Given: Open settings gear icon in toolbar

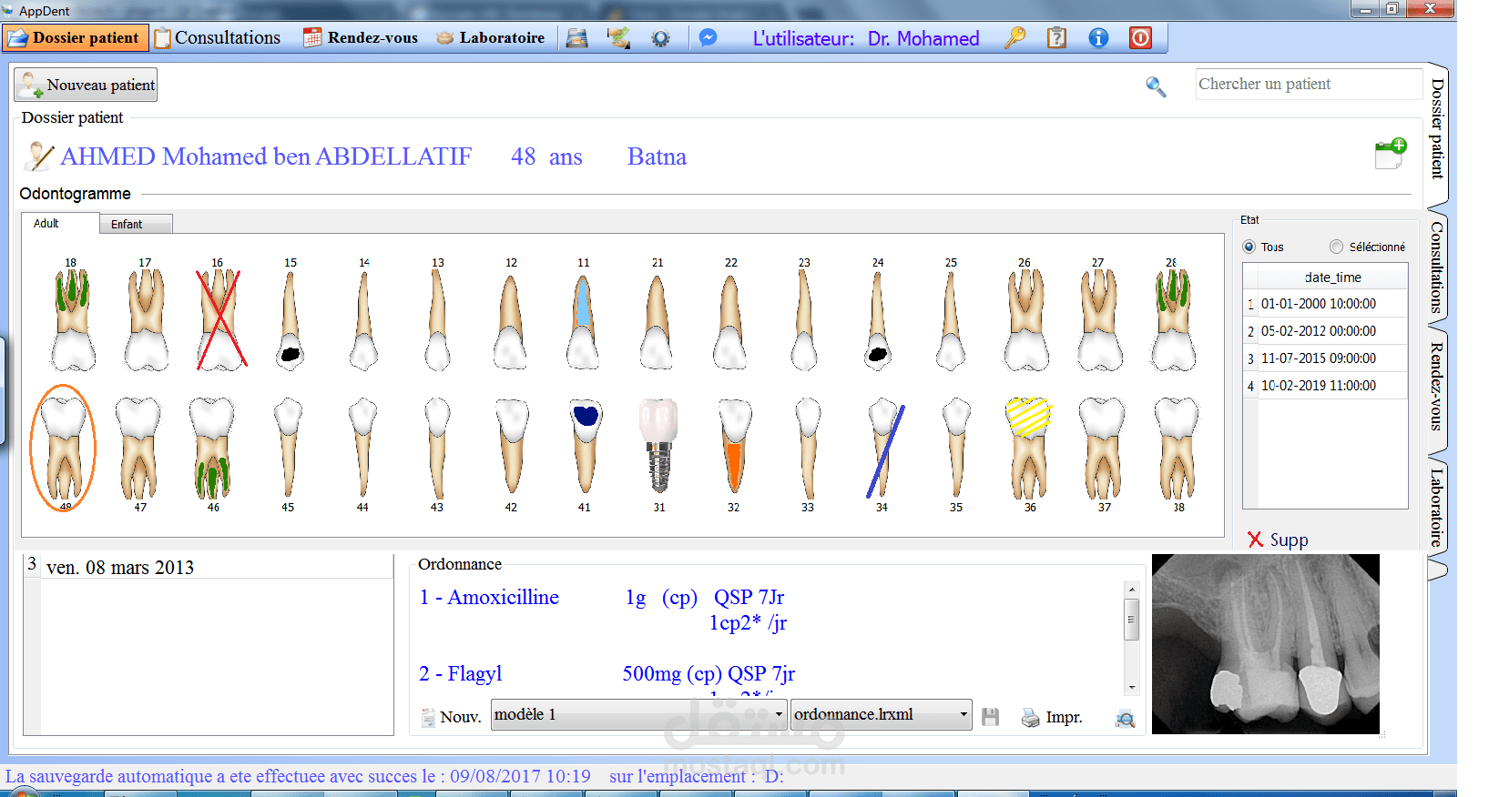Looking at the screenshot, I should (x=661, y=38).
